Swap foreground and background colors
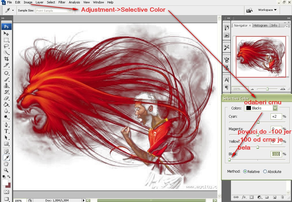292x202 pixels. 9,177
